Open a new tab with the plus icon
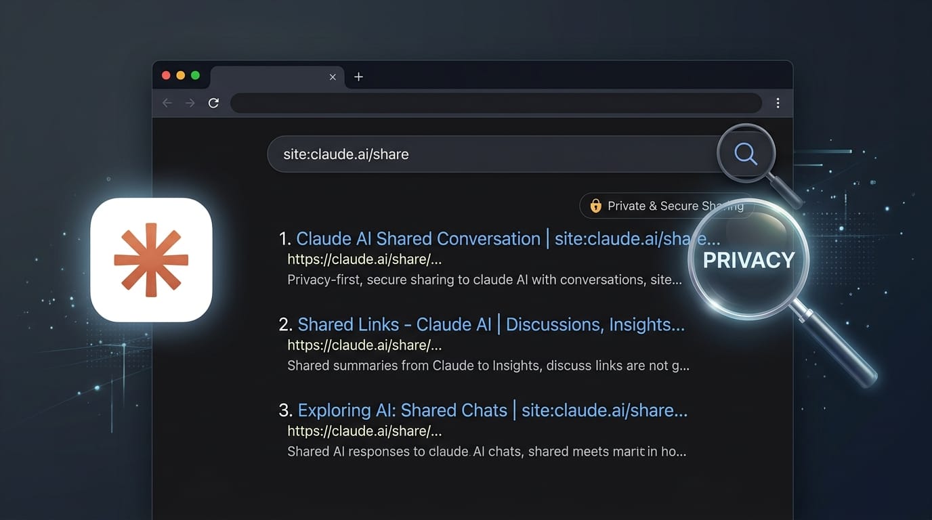 359,77
